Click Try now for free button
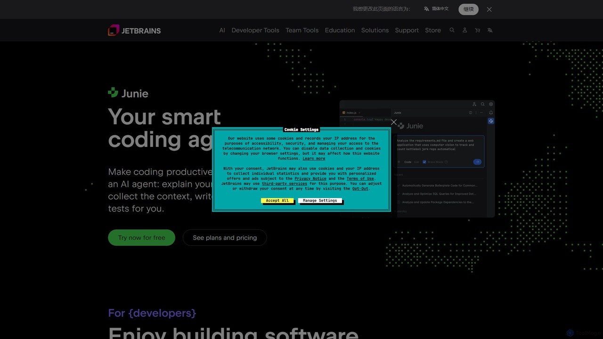 tap(141, 238)
